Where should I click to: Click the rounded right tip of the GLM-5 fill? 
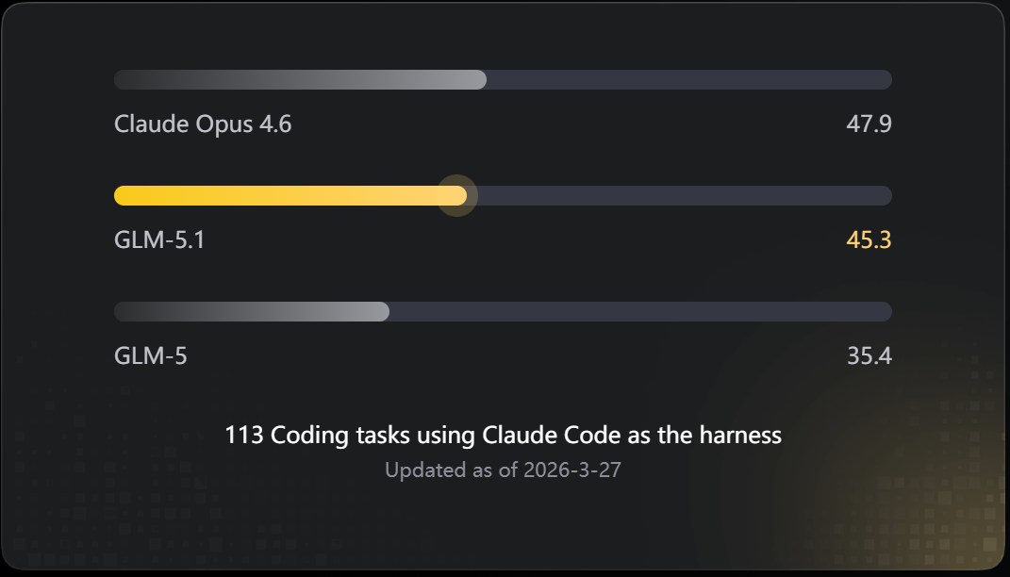tap(383, 312)
